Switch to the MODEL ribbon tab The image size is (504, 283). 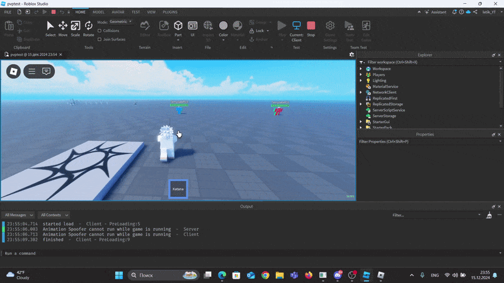[98, 12]
